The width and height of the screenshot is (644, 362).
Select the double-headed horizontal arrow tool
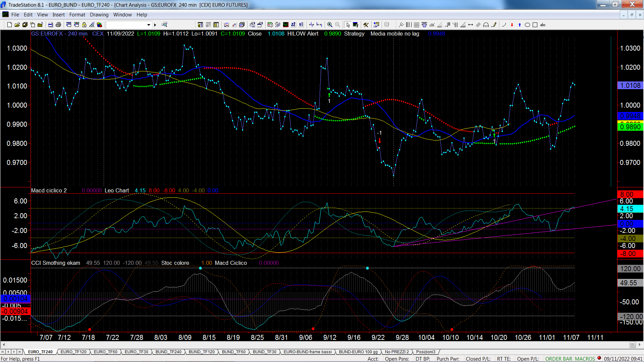pos(471,24)
